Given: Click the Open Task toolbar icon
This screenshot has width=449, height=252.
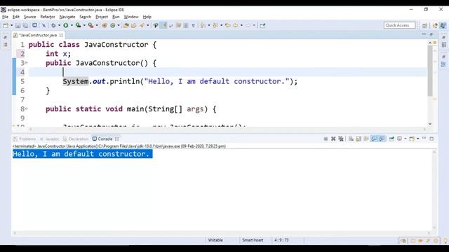Looking at the screenshot, I should tap(133, 25).
